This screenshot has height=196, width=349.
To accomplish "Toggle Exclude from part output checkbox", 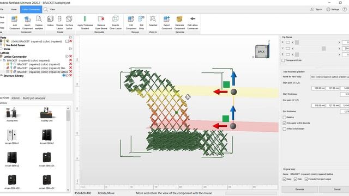I will [x=306, y=179].
